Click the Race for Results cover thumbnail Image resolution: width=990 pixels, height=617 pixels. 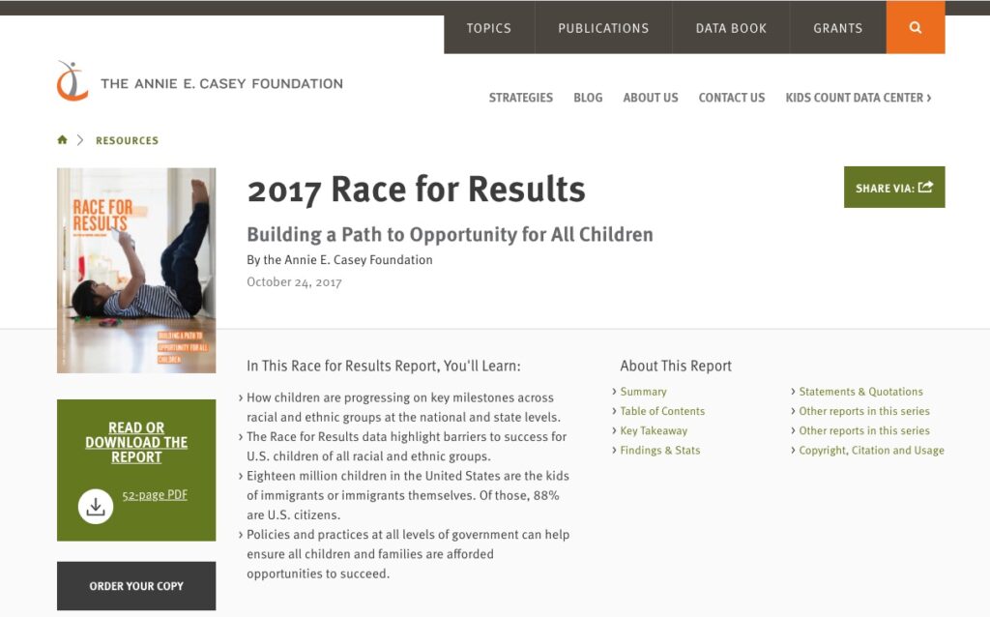coord(136,270)
